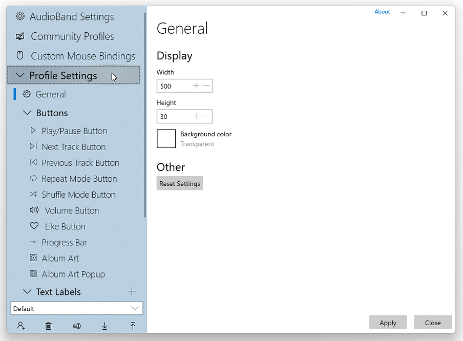
Task: Click the AudioBand Settings gear icon
Action: pos(20,16)
